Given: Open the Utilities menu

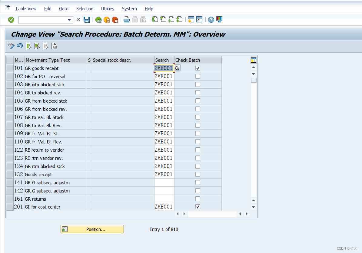Looking at the screenshot, I should click(108, 9).
